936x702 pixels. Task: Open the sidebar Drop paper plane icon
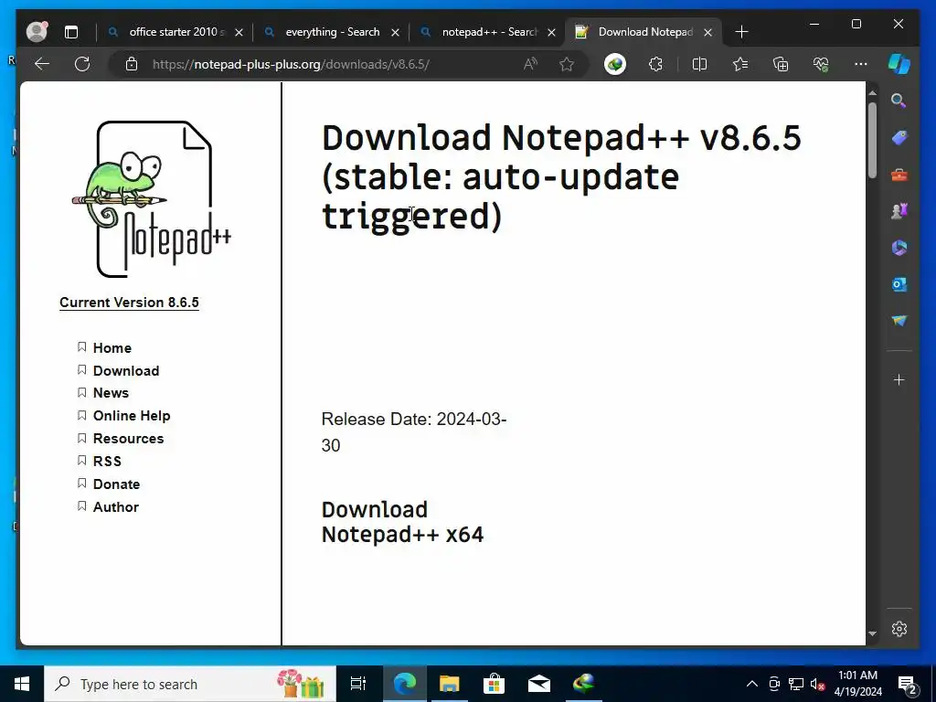(899, 321)
